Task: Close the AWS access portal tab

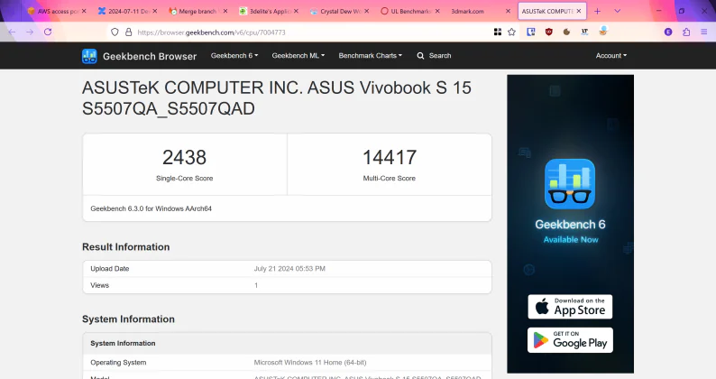Action: click(x=84, y=11)
